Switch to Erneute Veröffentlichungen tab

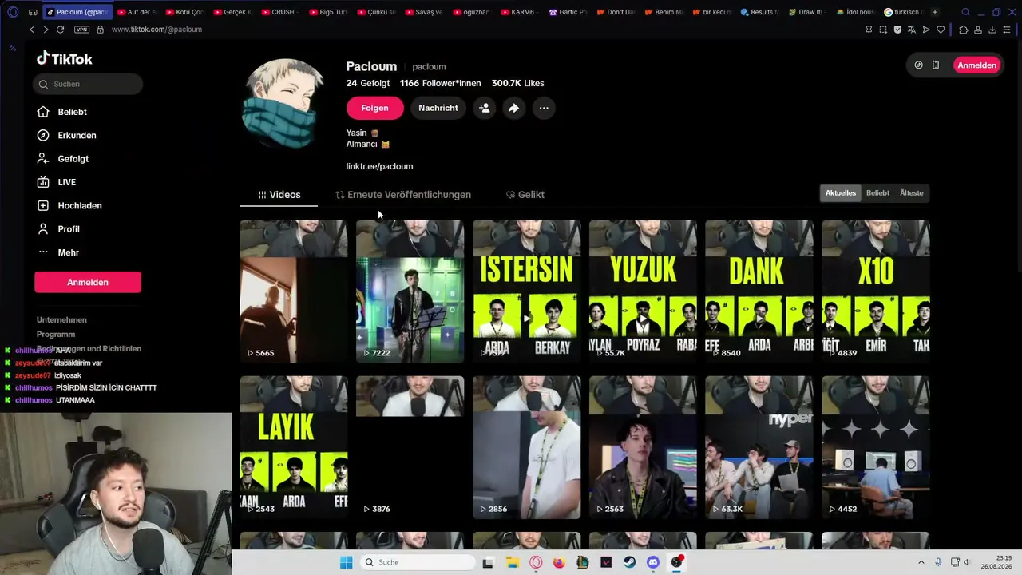tap(403, 195)
